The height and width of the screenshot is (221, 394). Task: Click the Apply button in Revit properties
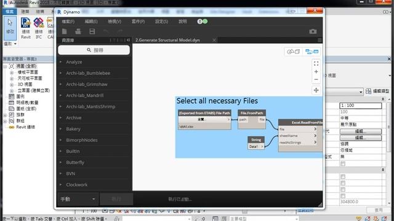(x=379, y=210)
